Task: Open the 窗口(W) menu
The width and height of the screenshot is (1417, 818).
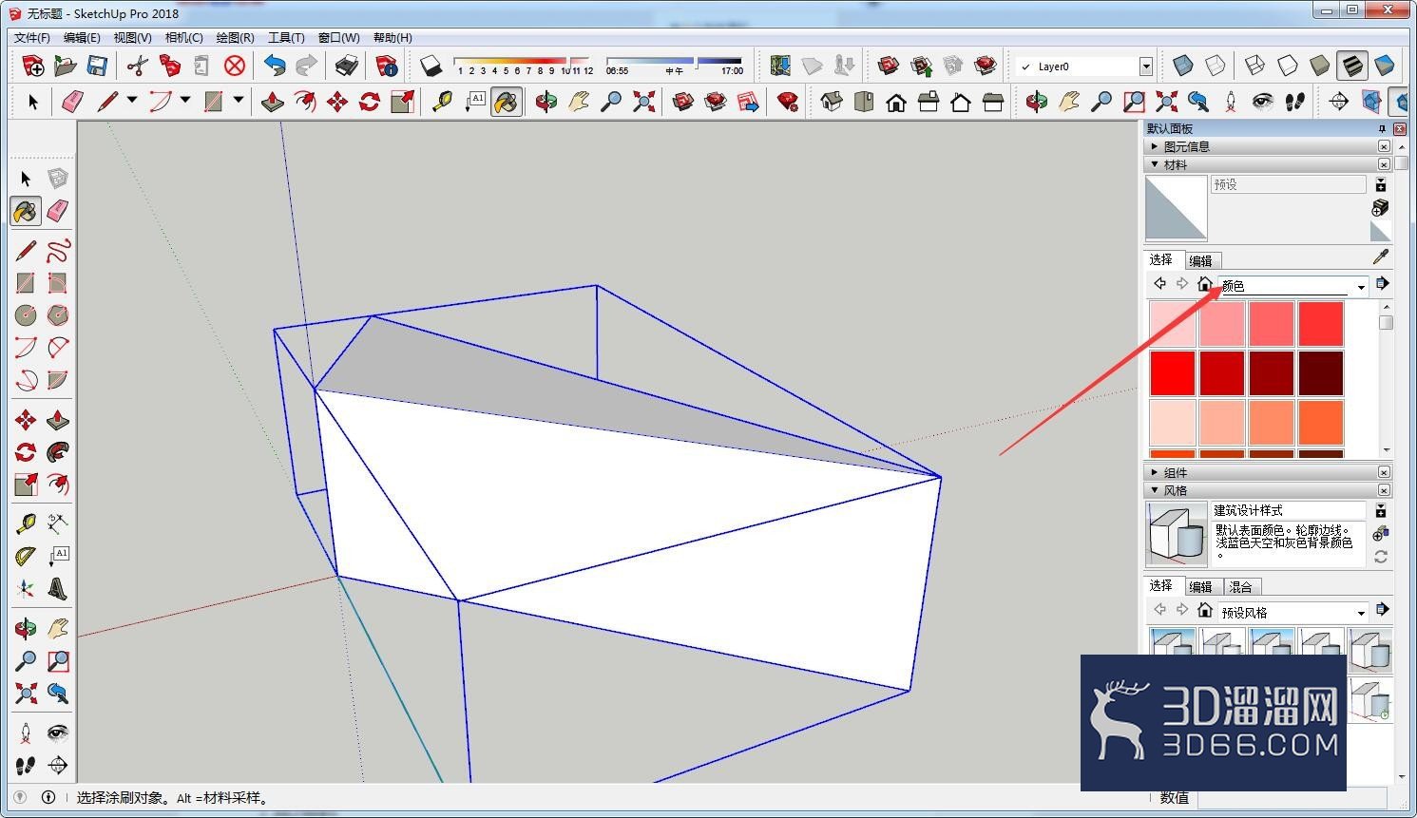Action: 338,37
